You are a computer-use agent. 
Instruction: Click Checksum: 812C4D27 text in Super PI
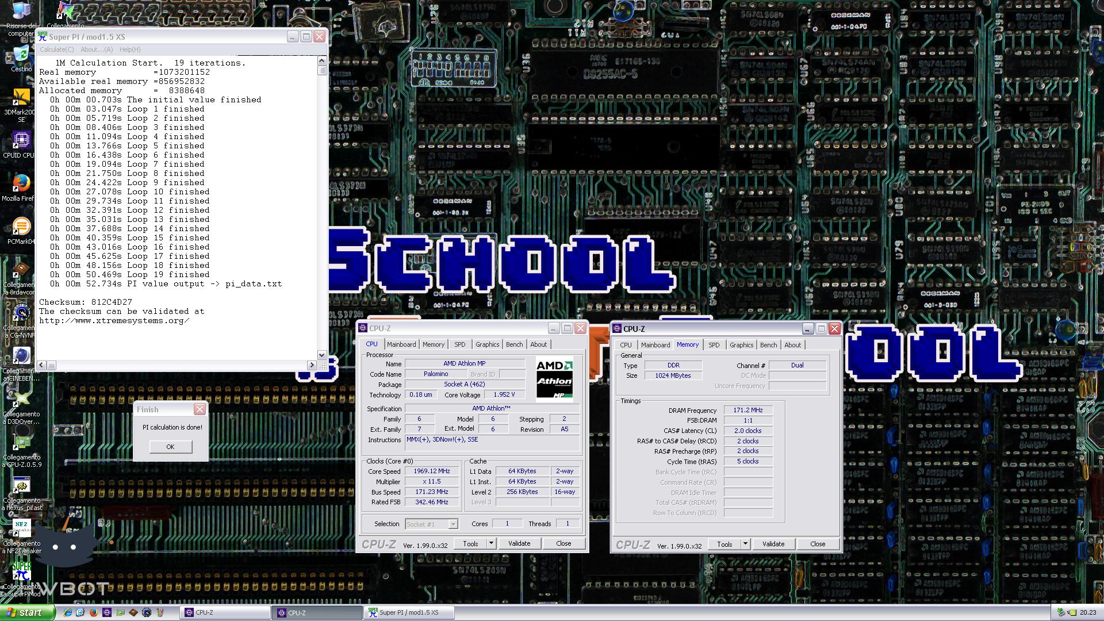pyautogui.click(x=86, y=302)
